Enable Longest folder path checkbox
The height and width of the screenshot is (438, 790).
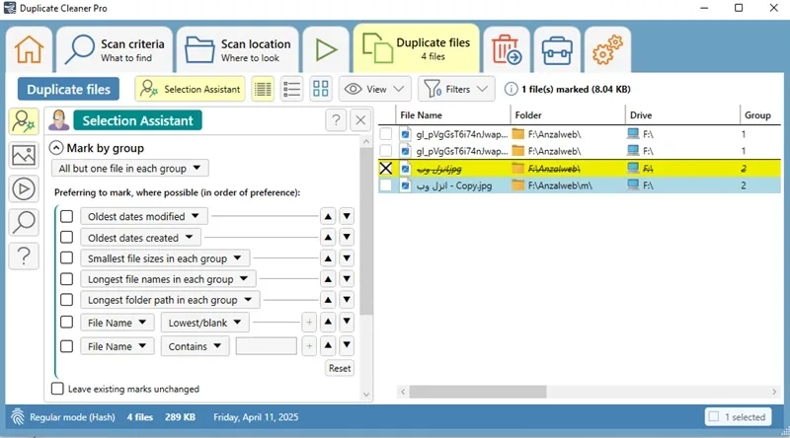pos(66,300)
